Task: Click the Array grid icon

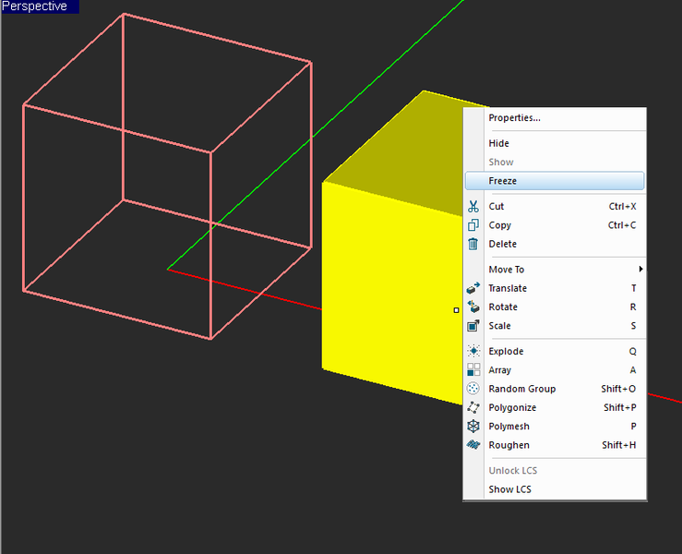Action: tap(473, 370)
